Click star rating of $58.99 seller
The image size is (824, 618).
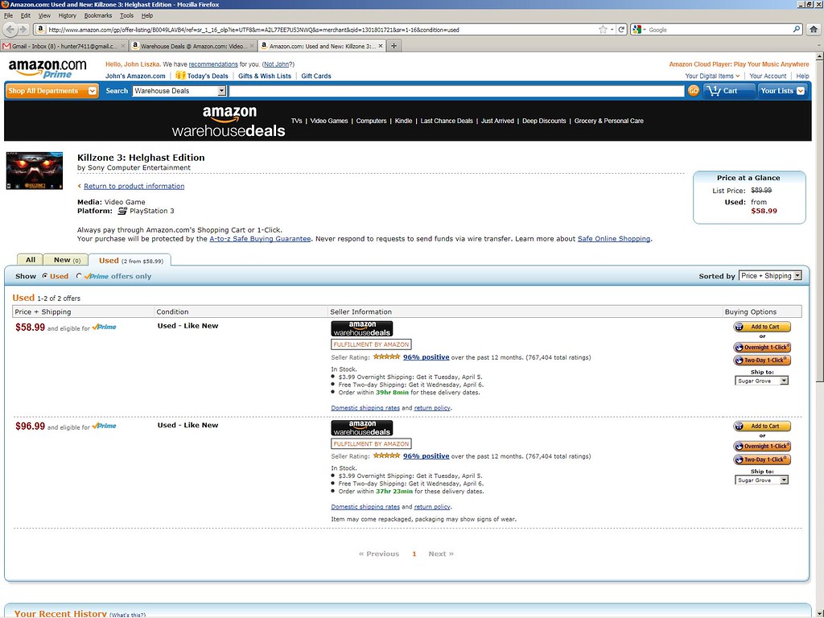pyautogui.click(x=386, y=356)
